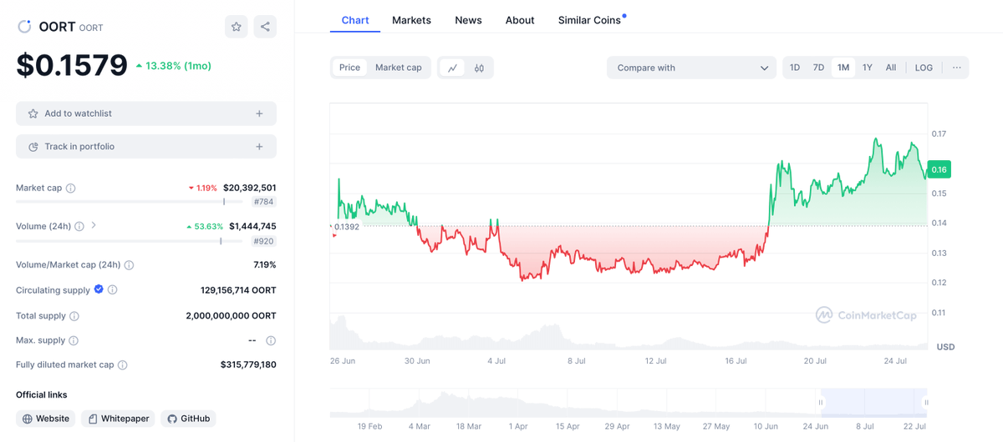Click the selected timeline range window

click(x=873, y=402)
